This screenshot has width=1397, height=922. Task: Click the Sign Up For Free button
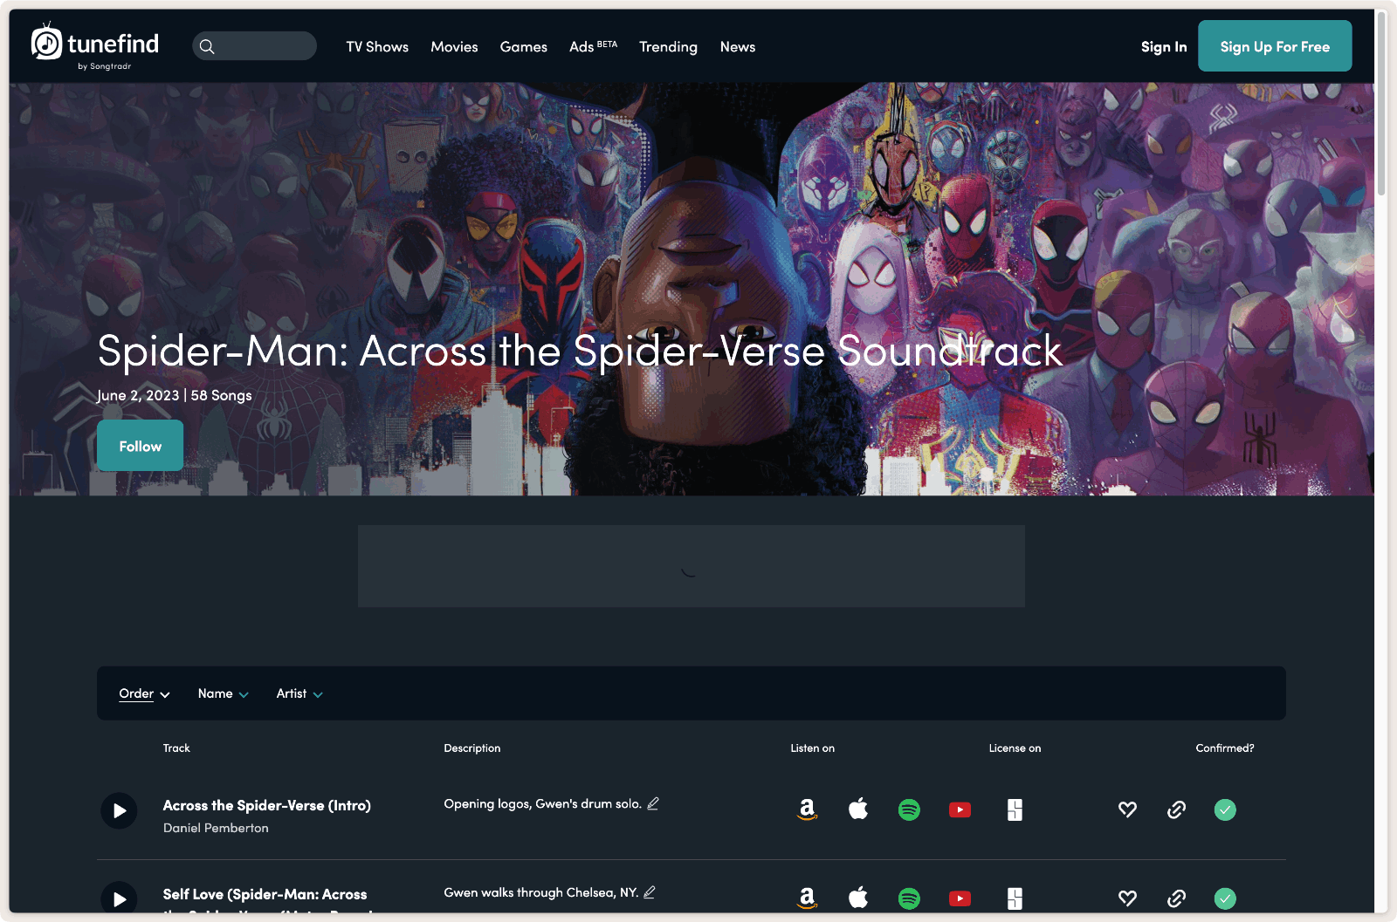tap(1275, 46)
